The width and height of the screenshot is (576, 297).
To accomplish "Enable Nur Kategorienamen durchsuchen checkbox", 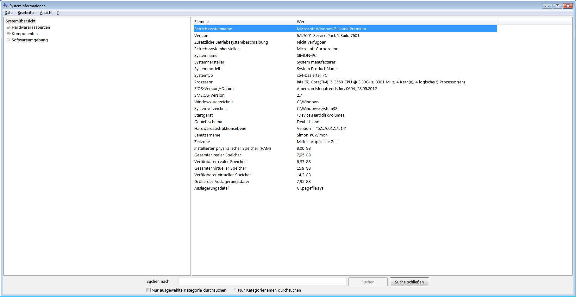I will tap(235, 290).
